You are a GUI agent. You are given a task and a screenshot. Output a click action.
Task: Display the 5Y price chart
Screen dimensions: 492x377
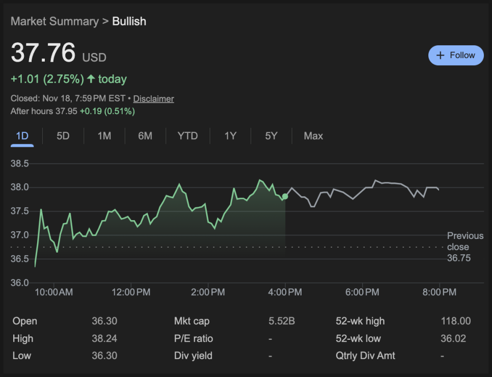[x=271, y=136]
